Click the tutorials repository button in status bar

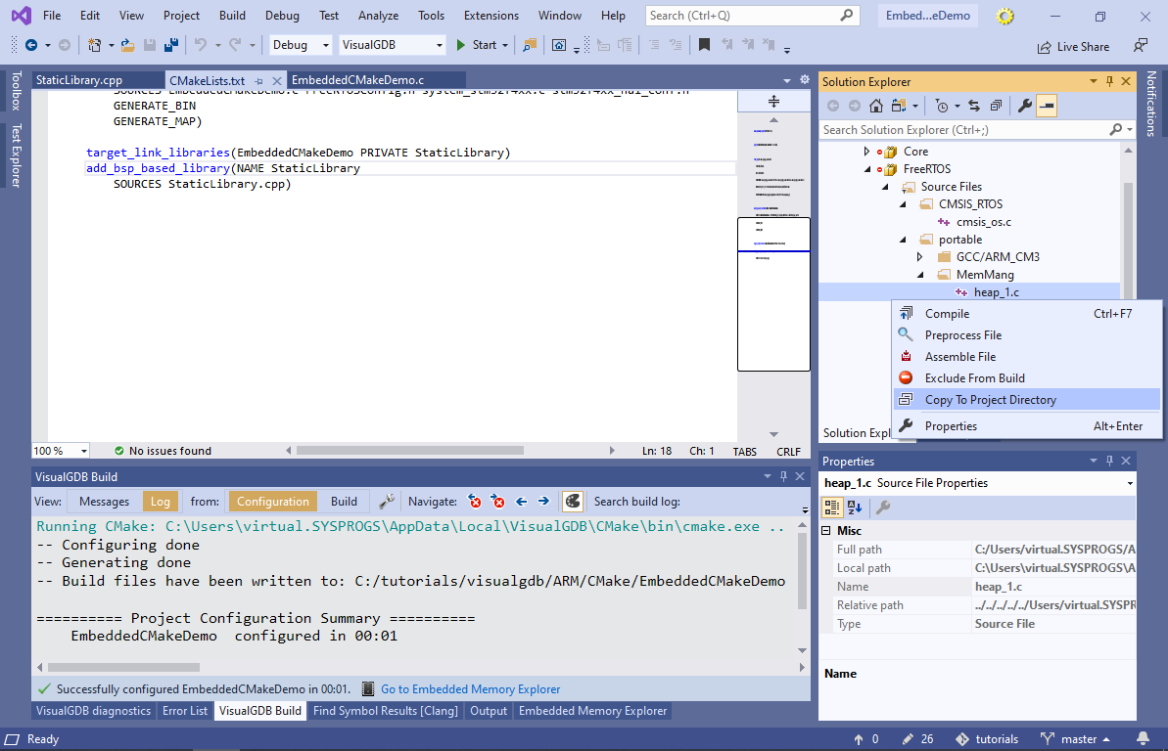pos(987,739)
